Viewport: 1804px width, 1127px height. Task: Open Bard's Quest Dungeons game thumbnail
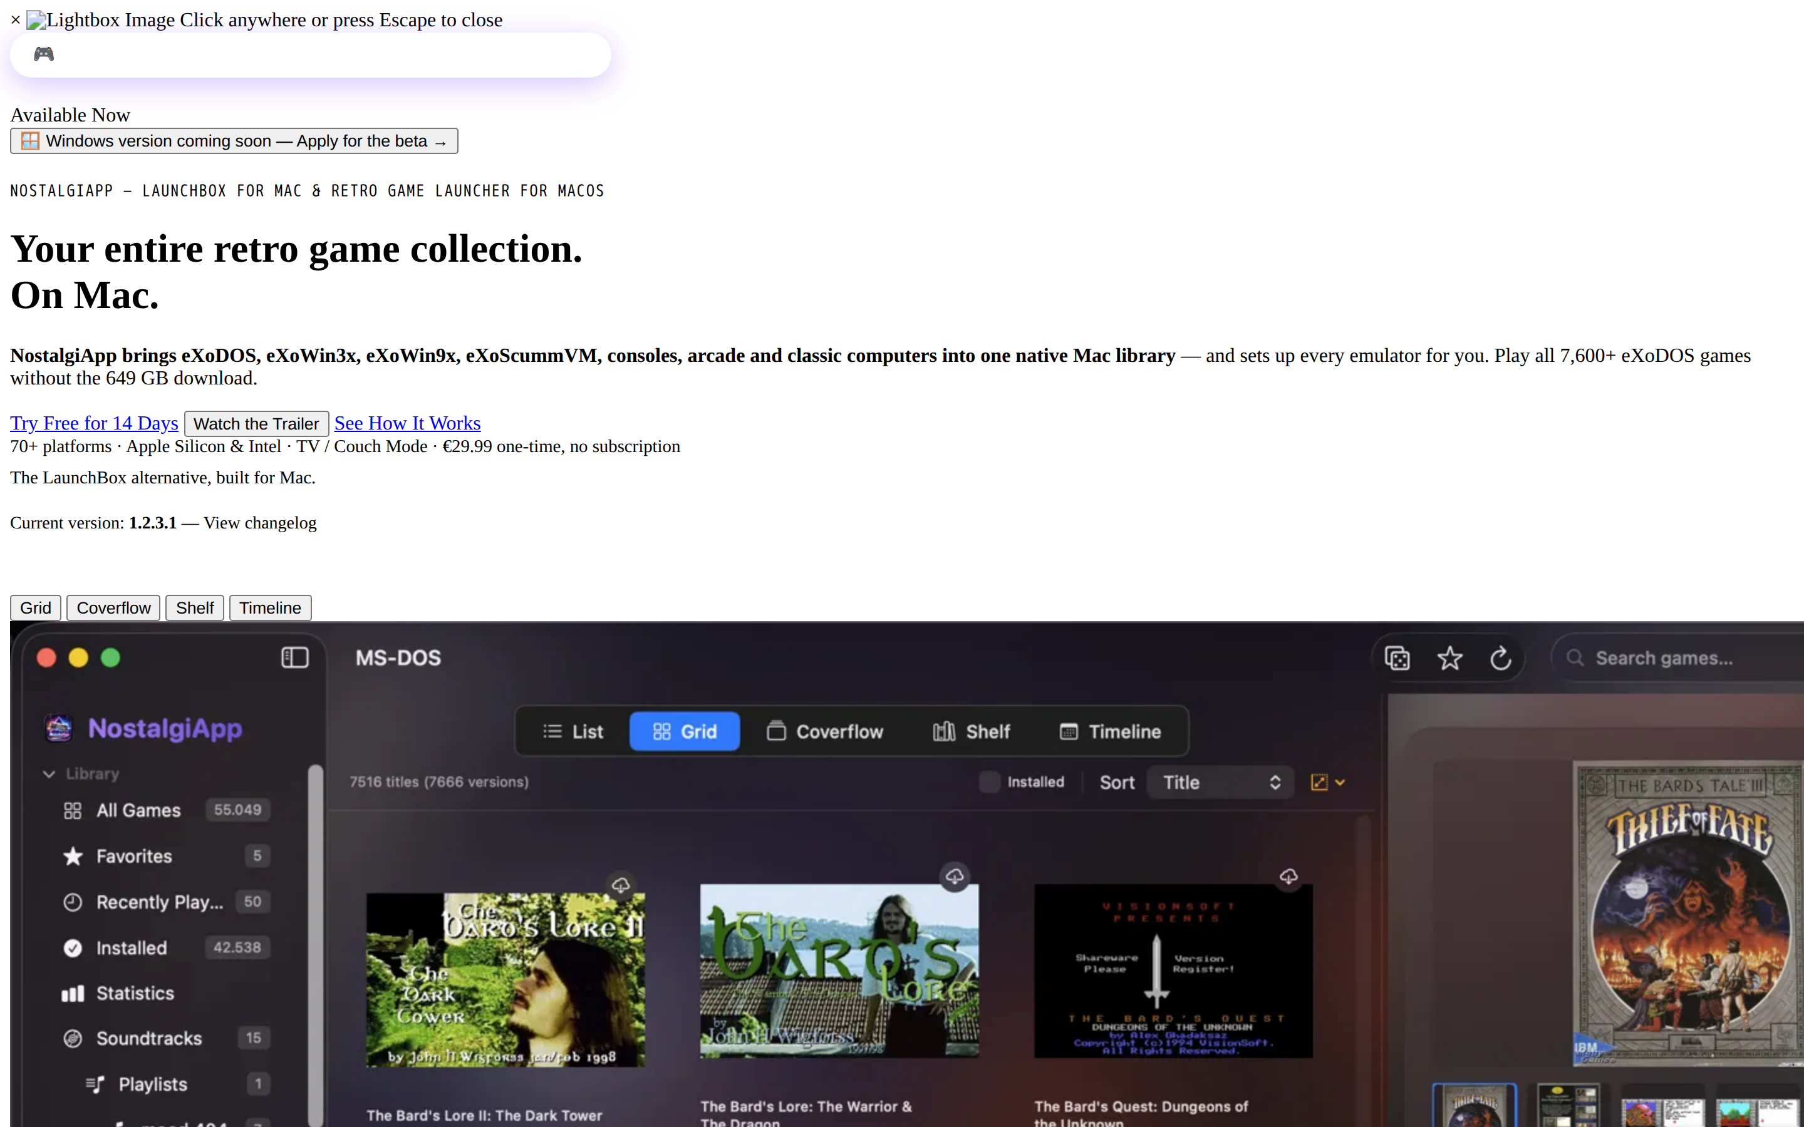[1173, 970]
